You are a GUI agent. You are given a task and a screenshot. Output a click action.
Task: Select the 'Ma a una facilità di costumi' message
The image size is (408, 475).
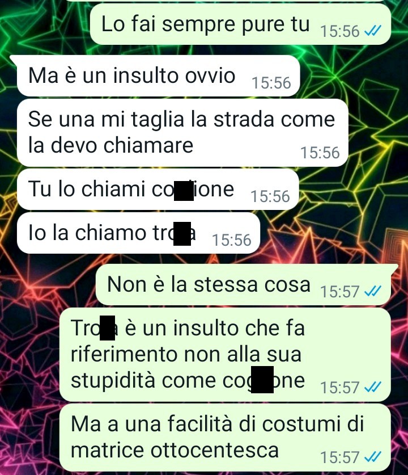tap(226, 437)
